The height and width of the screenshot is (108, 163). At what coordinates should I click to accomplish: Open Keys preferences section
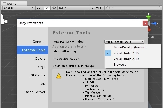pos(32,67)
